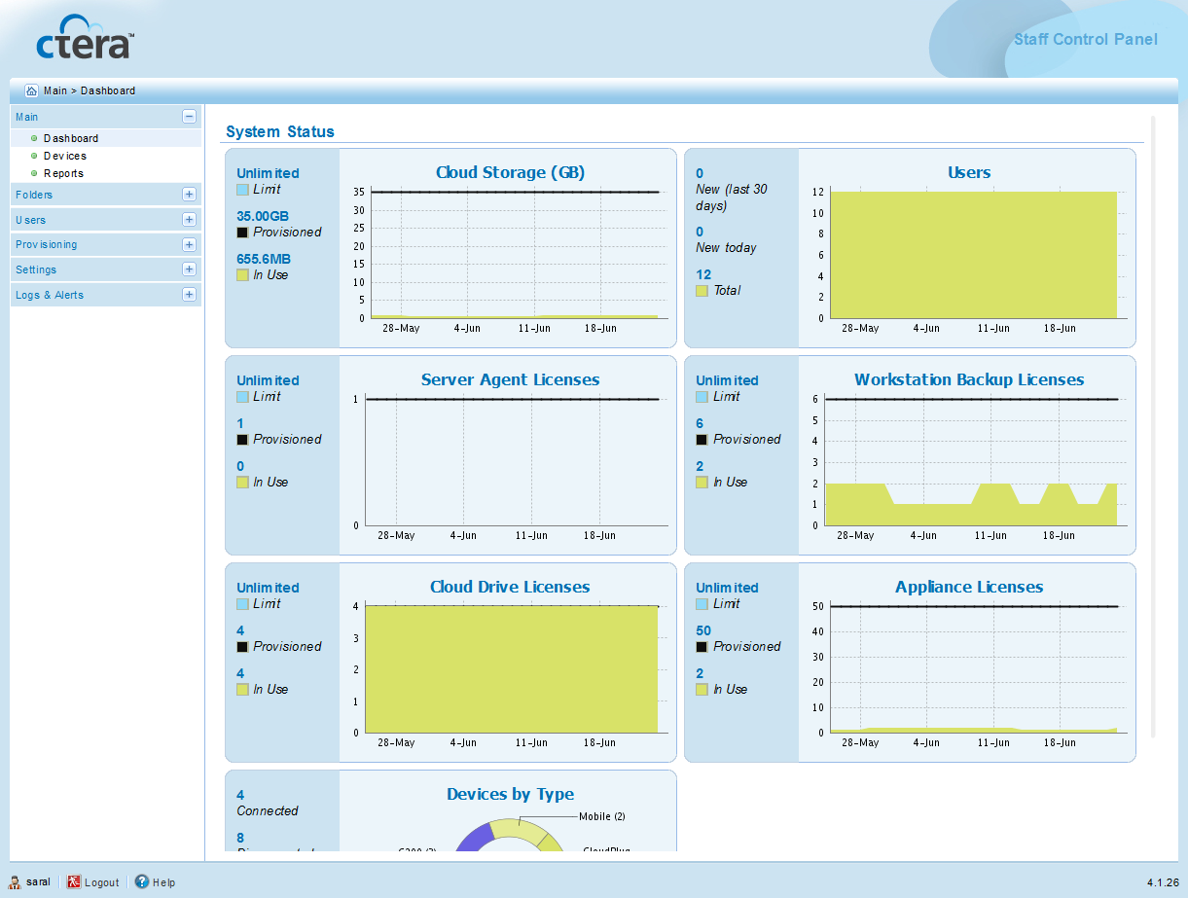Open the Help link in the footer
The width and height of the screenshot is (1188, 898).
164,882
